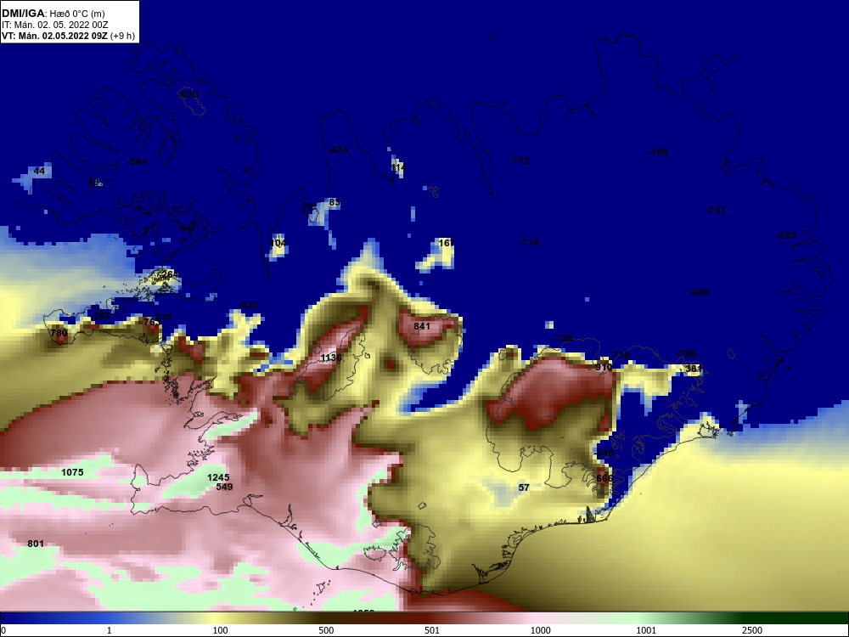The width and height of the screenshot is (849, 637).
Task: Click the 'IT: Mán. 02. 05. 2022 00Z' line
Action: coord(54,25)
